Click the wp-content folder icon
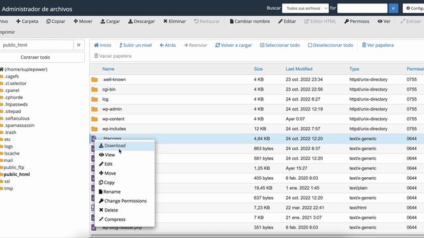The height and width of the screenshot is (238, 424). click(94, 119)
